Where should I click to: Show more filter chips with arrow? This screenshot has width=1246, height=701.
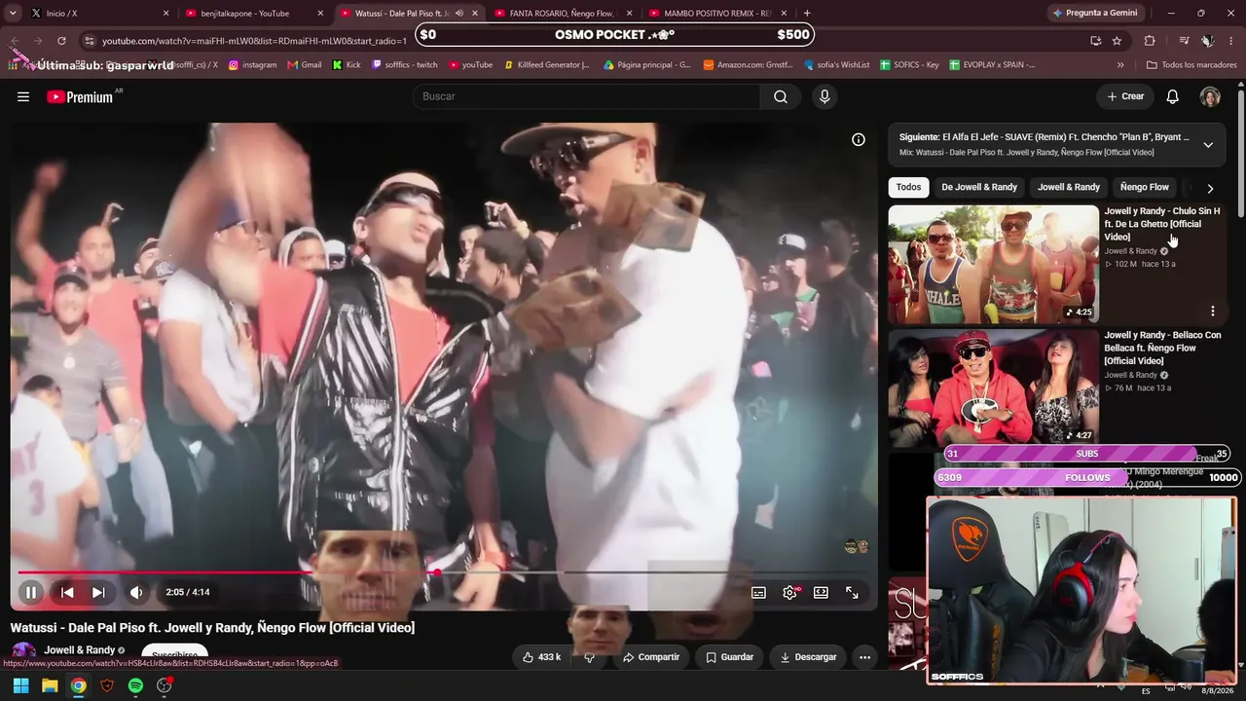tap(1210, 188)
